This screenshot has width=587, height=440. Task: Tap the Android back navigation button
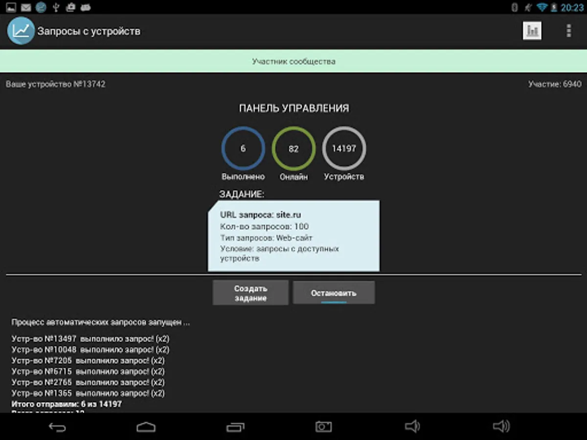57,427
